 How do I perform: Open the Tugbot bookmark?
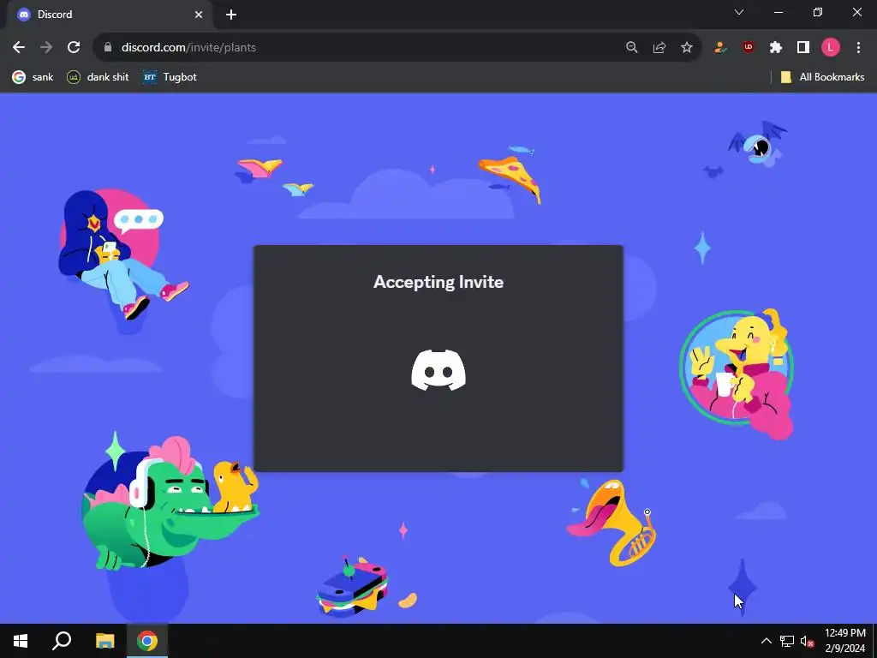[x=170, y=77]
